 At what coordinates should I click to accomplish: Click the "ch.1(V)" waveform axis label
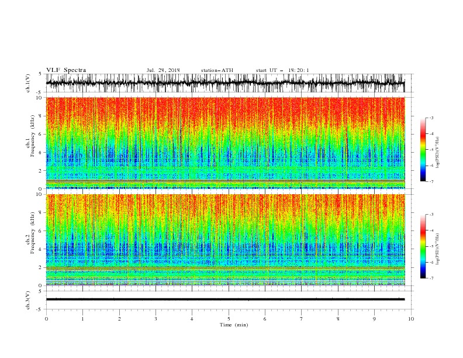(28, 83)
